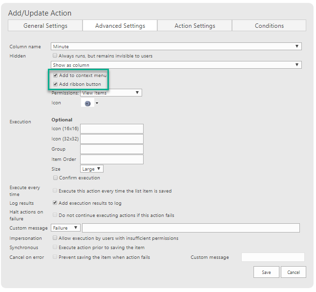This screenshot has width=316, height=292.
Task: Open the Size dropdown set to Large
Action: point(92,169)
